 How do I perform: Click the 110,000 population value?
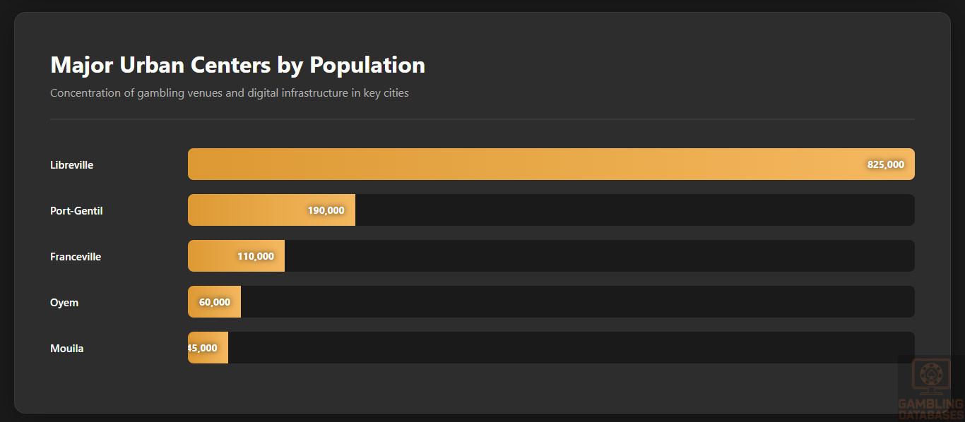255,256
